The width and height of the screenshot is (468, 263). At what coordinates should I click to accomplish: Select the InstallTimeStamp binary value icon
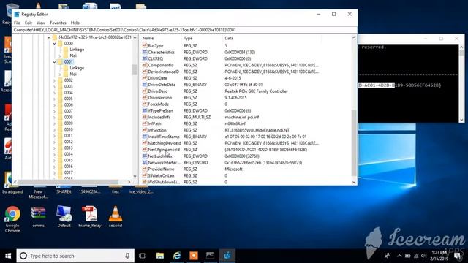[145, 137]
